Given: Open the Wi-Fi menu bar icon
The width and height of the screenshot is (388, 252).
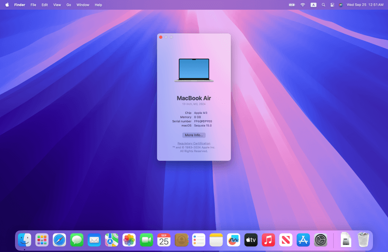Looking at the screenshot, I should (x=303, y=5).
